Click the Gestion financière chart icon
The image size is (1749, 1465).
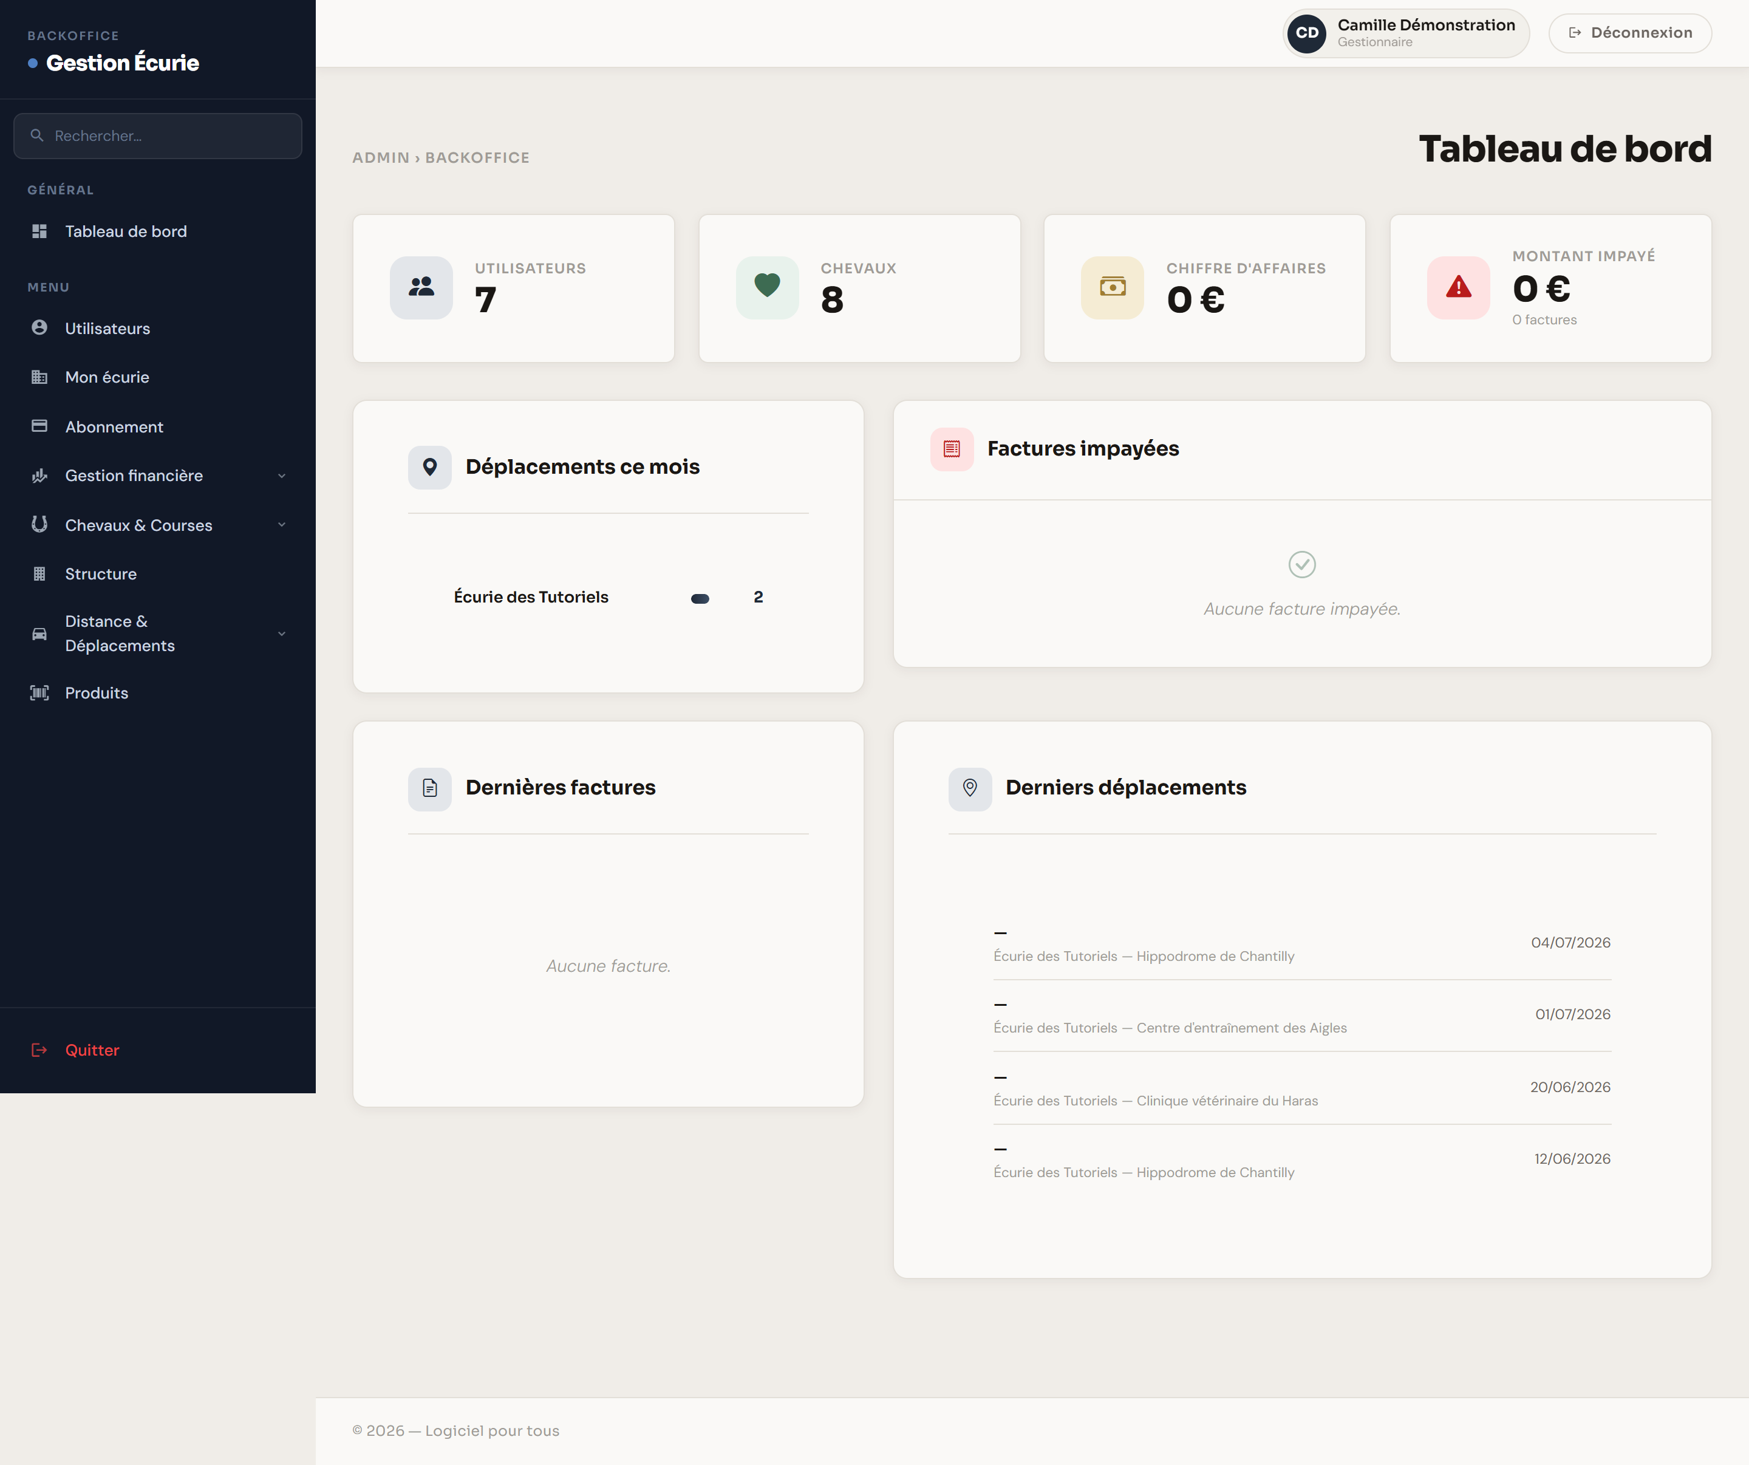[39, 476]
